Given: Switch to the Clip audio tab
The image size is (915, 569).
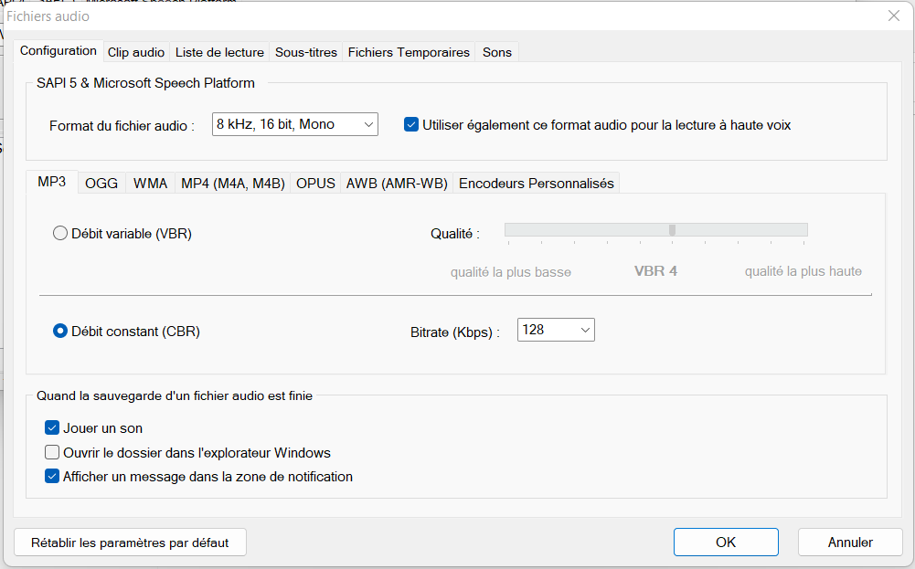Looking at the screenshot, I should [x=136, y=52].
